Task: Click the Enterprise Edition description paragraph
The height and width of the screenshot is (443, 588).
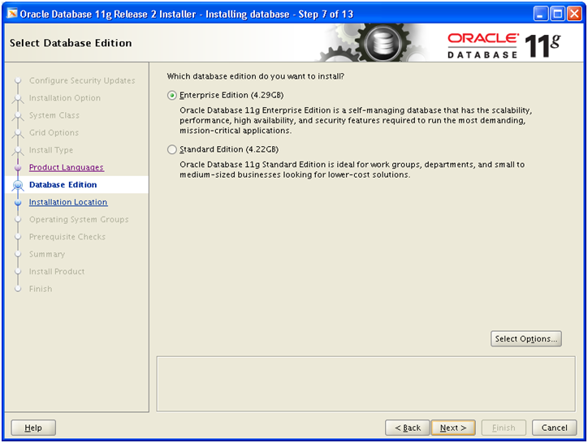Action: [x=356, y=120]
